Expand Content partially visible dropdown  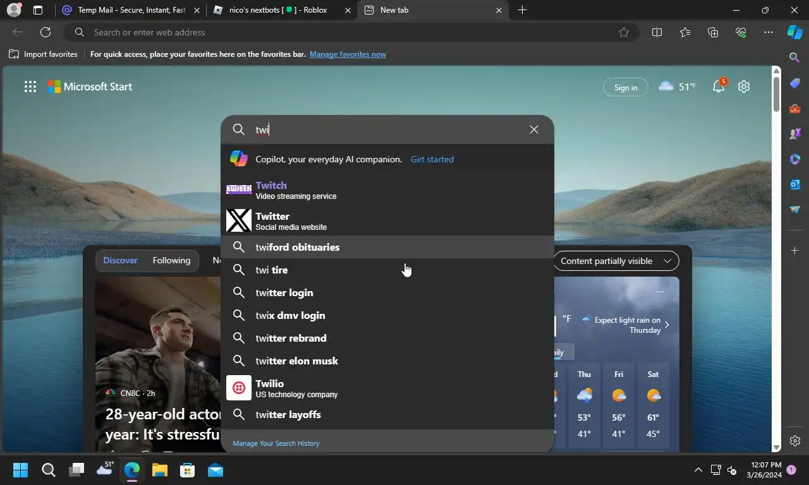[x=616, y=261]
